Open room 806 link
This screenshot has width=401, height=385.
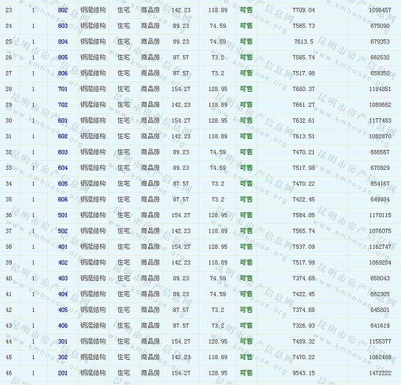point(63,73)
